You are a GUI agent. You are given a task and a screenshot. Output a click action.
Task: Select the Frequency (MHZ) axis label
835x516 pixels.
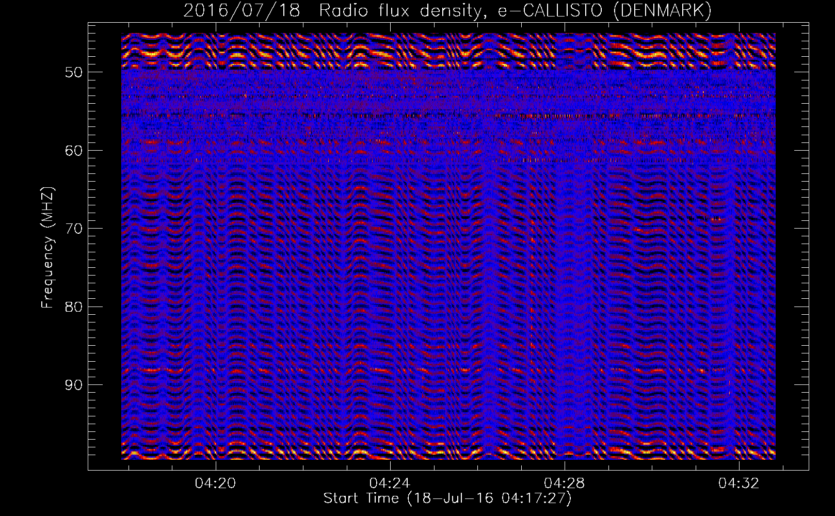(x=47, y=248)
